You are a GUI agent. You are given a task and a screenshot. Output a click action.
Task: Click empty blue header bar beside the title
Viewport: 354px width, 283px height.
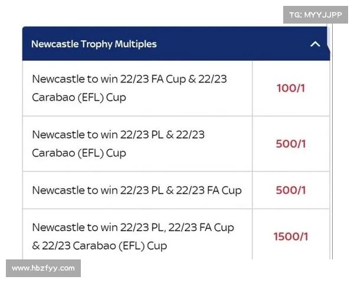click(x=236, y=44)
